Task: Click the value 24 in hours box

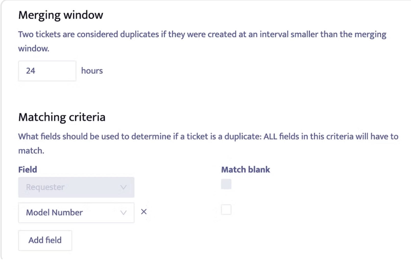Action: tap(31, 71)
